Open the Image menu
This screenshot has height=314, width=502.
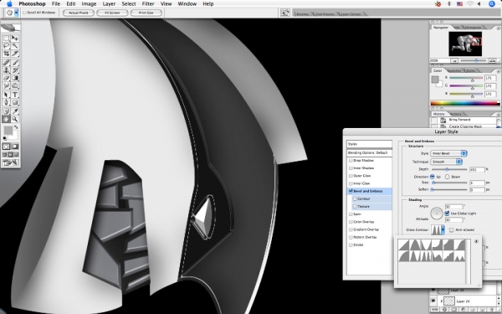[89, 4]
